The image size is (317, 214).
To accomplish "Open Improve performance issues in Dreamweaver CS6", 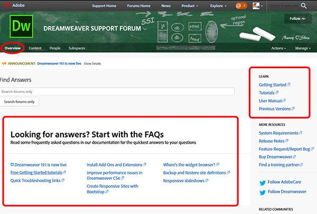I will tap(115, 175).
